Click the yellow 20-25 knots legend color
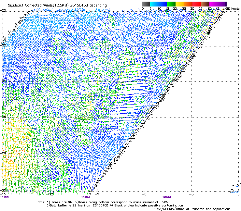 [180, 4]
